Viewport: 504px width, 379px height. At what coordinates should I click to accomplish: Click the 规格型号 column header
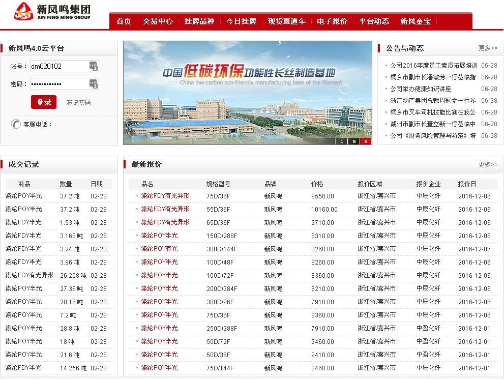(x=218, y=184)
